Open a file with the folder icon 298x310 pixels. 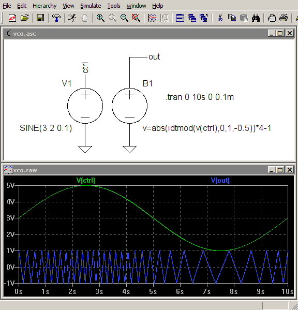tap(24, 18)
